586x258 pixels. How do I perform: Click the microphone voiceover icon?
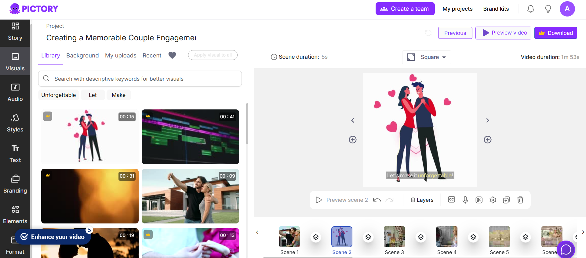coord(465,200)
